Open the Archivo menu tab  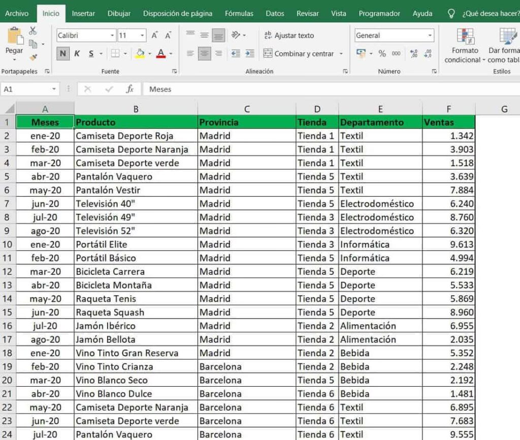[17, 14]
